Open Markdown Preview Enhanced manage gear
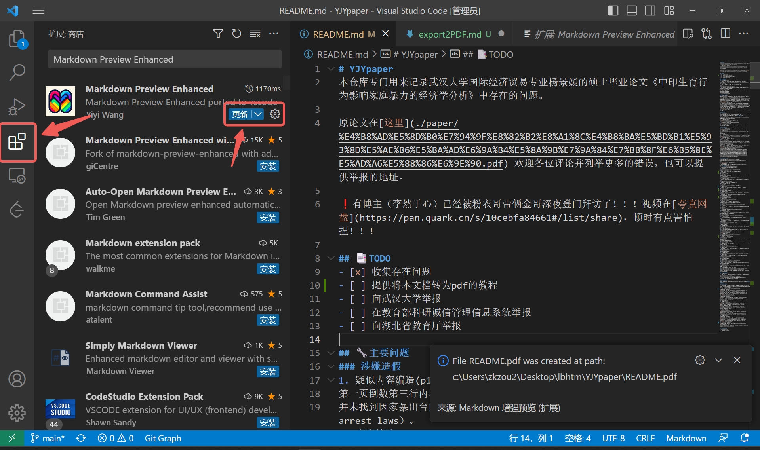 275,114
